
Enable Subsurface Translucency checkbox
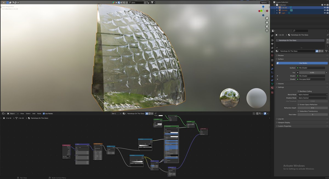point(298,111)
